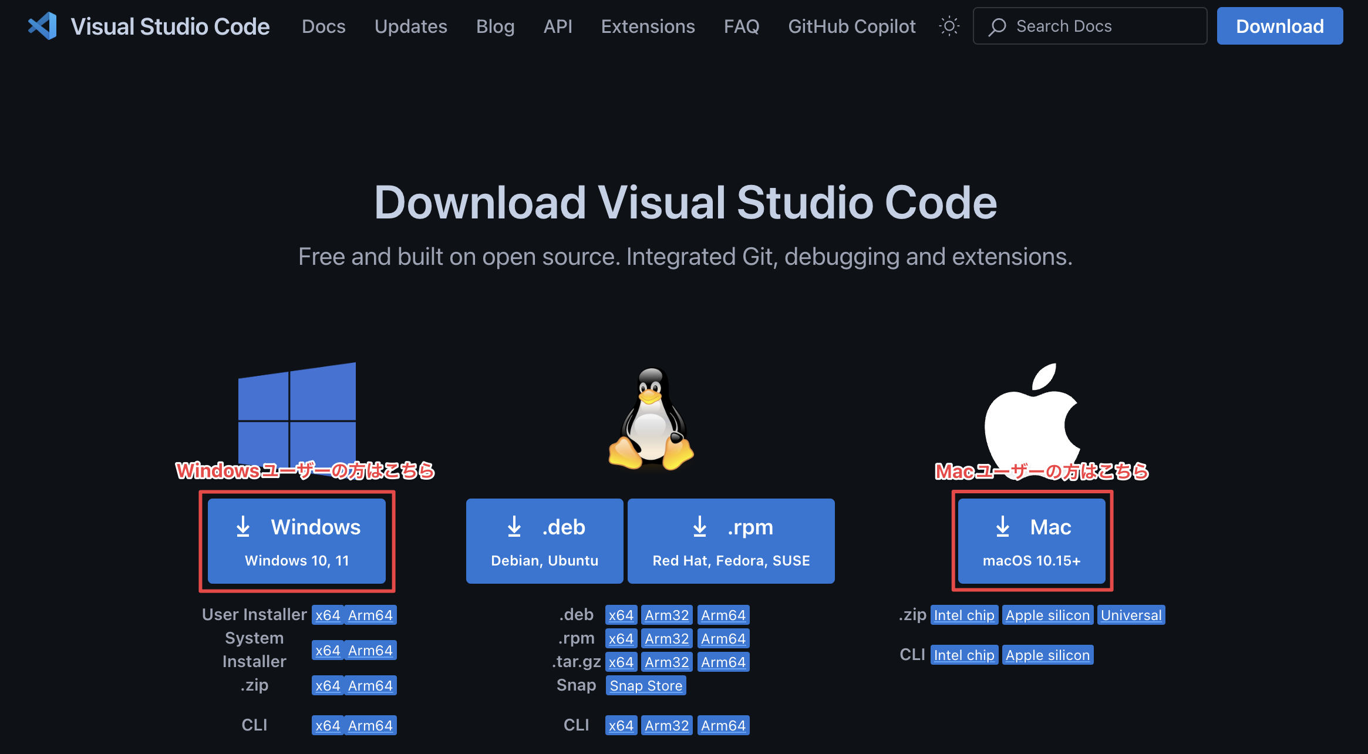Viewport: 1368px width, 754px height.
Task: Click the Linux penguin image
Action: point(651,417)
